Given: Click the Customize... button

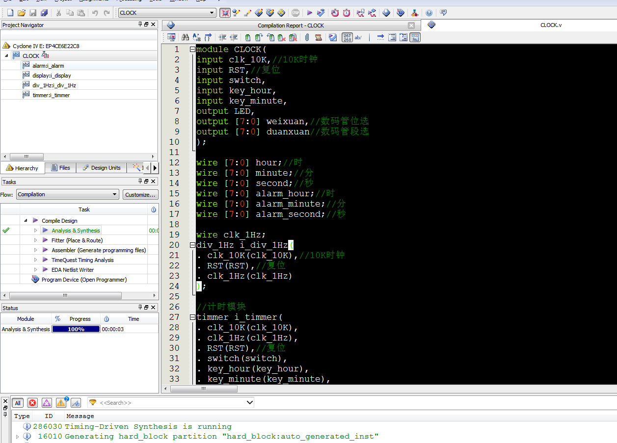Looking at the screenshot, I should 140,195.
